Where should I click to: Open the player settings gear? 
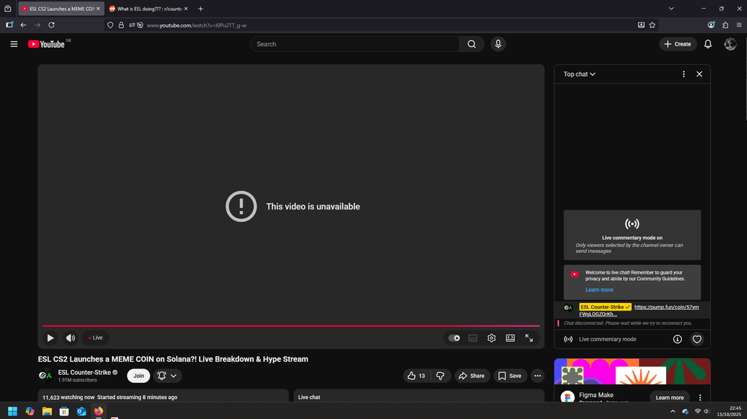click(x=491, y=338)
